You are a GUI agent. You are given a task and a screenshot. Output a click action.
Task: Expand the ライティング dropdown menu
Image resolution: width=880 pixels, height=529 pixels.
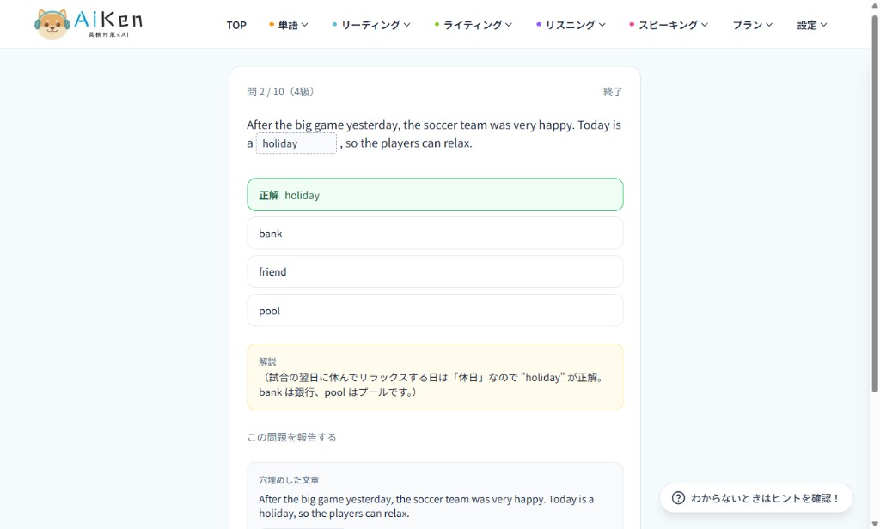pyautogui.click(x=474, y=25)
